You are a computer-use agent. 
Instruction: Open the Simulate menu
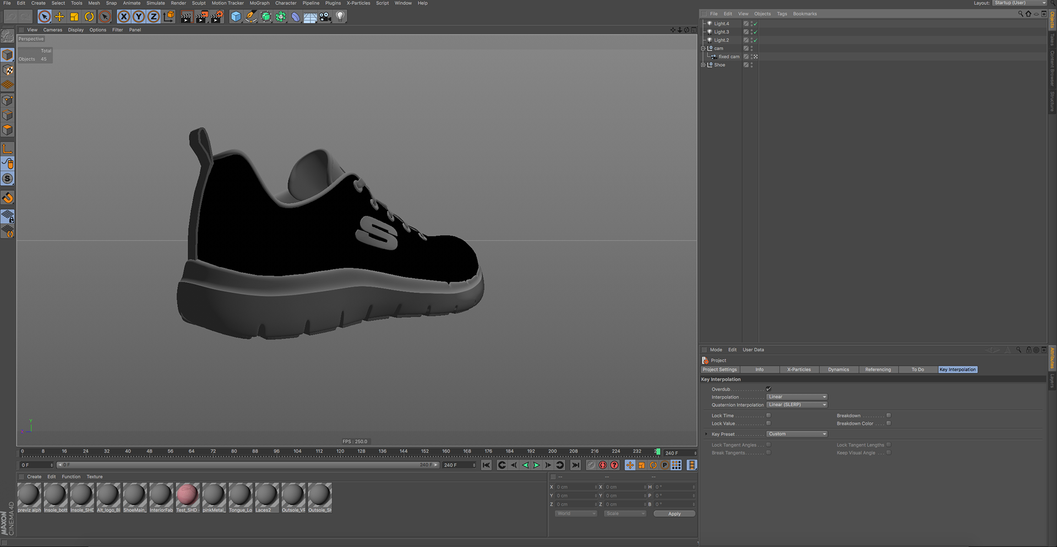click(156, 3)
